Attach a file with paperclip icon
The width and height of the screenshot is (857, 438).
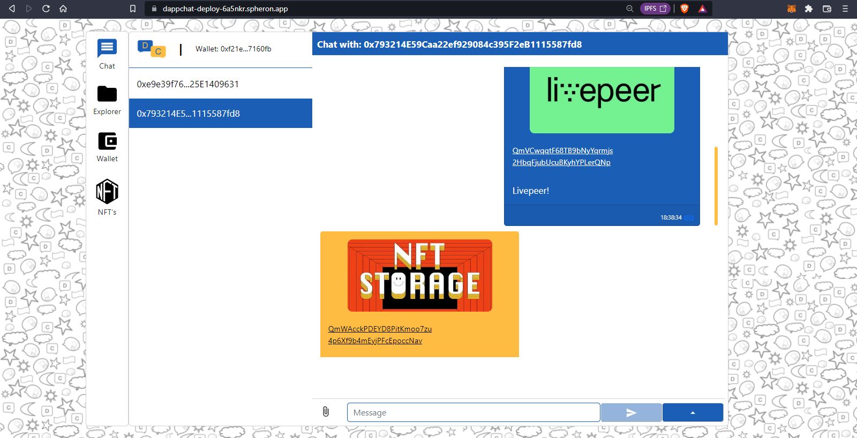326,412
